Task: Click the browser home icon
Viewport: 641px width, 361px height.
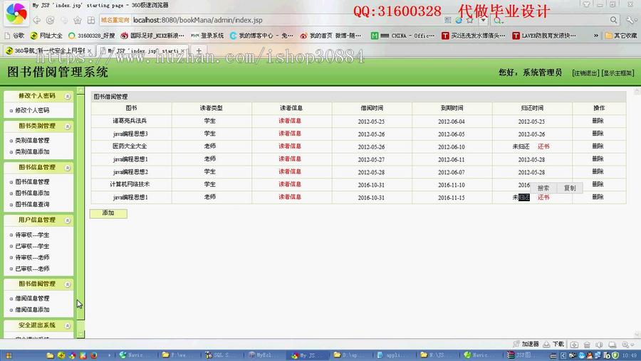Action: coord(78,20)
